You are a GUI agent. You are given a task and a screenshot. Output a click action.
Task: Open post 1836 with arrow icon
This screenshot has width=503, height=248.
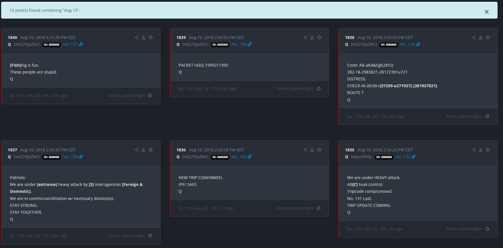click(x=319, y=150)
